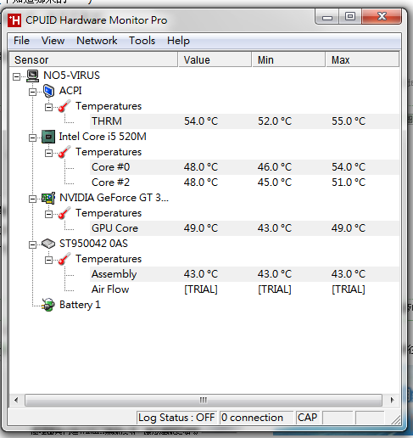
Task: Click Log Status : OFF in status bar
Action: [176, 418]
